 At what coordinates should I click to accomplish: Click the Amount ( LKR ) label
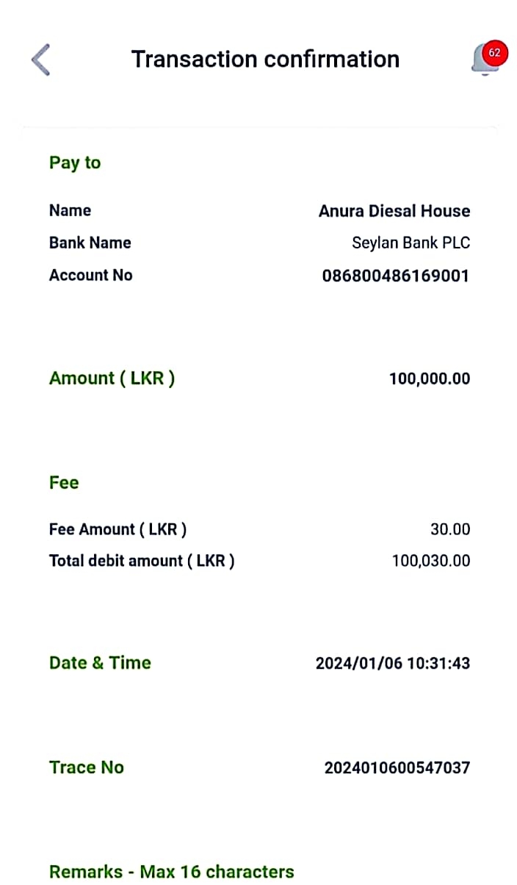point(112,379)
